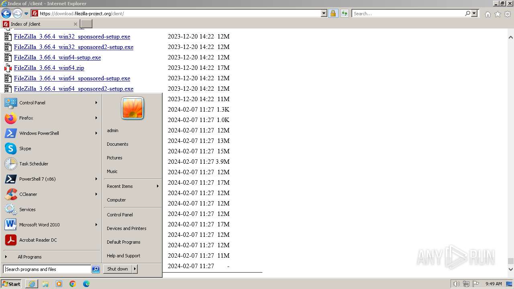
Task: Download FileZilla_3.66.4_win64_sponsored-setup.exe
Action: pos(72,78)
